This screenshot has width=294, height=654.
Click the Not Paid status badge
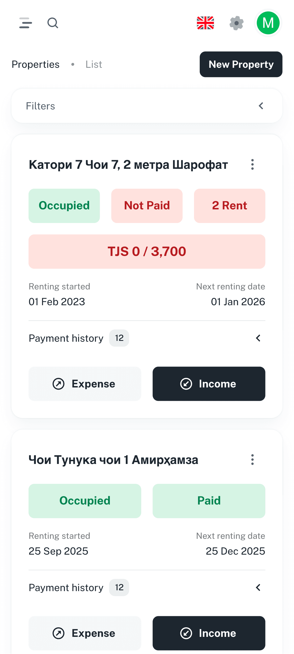[147, 206]
